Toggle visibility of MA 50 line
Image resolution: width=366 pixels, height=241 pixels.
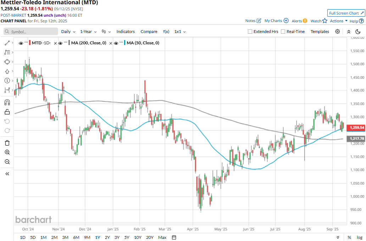[x=116, y=43]
